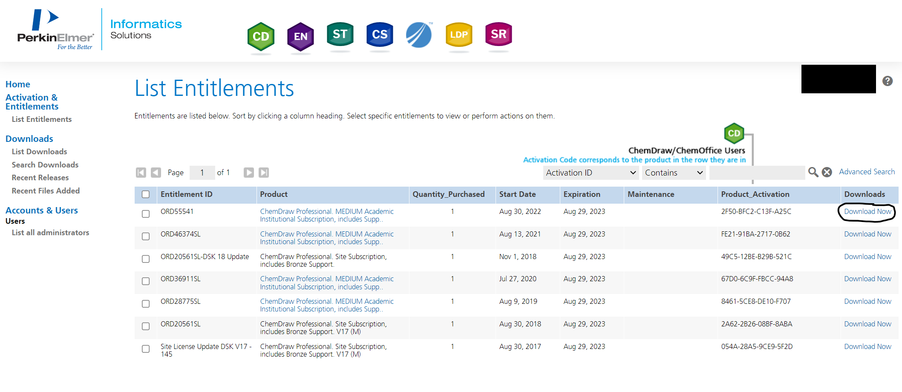Check the box for Site License Update DSK V17

tap(146, 349)
